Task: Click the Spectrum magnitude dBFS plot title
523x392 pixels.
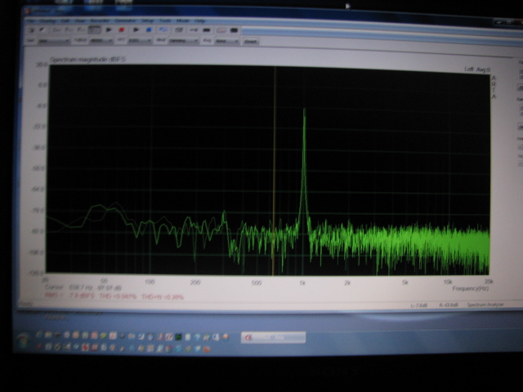Action: pyautogui.click(x=87, y=60)
